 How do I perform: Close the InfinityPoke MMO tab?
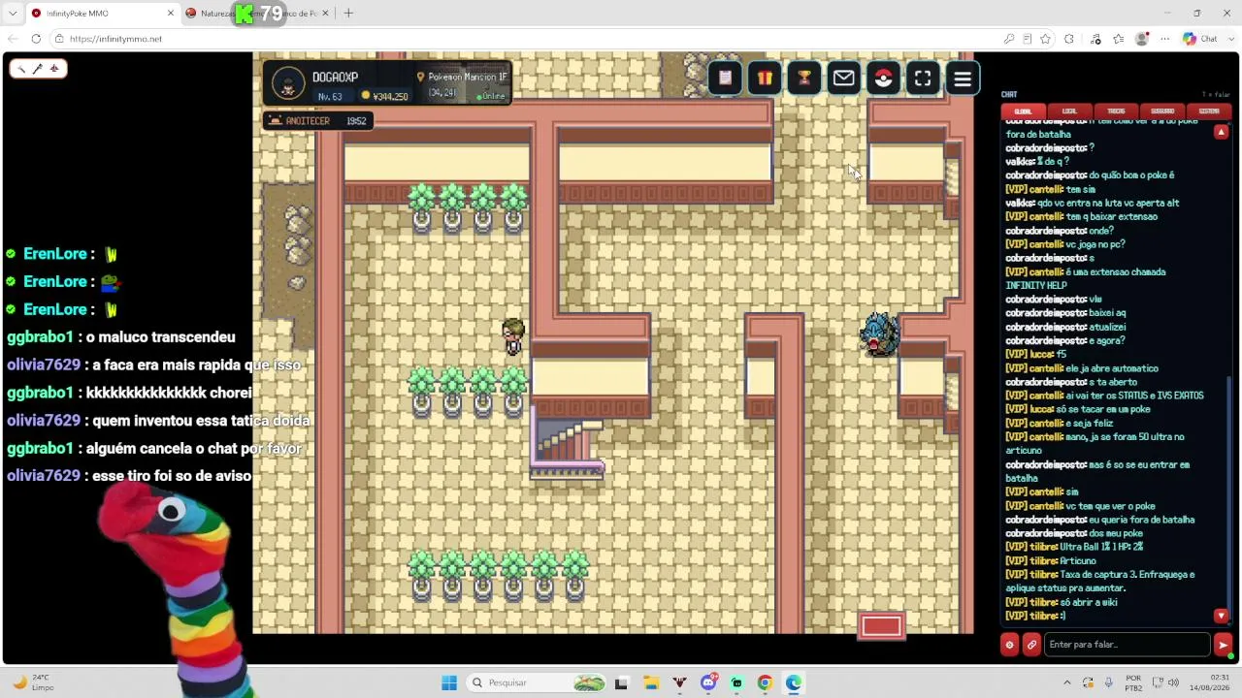pos(171,14)
